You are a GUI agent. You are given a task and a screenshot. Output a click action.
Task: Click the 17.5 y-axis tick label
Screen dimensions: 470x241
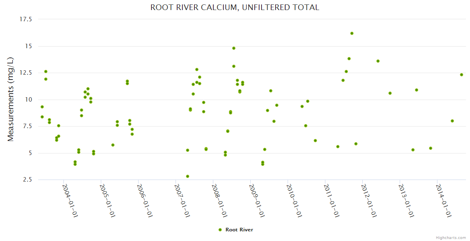point(26,19)
